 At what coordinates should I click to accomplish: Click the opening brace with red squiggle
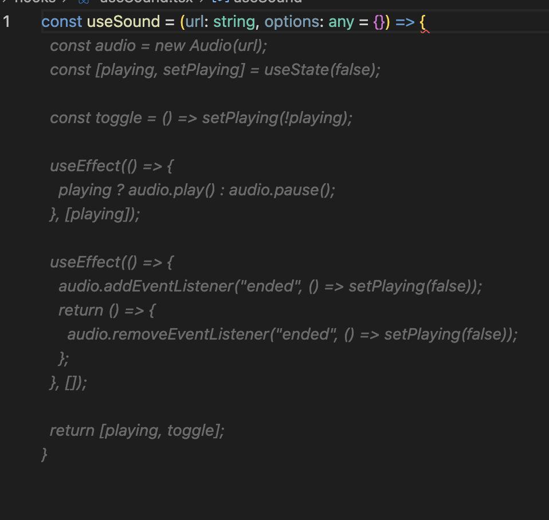pyautogui.click(x=423, y=23)
